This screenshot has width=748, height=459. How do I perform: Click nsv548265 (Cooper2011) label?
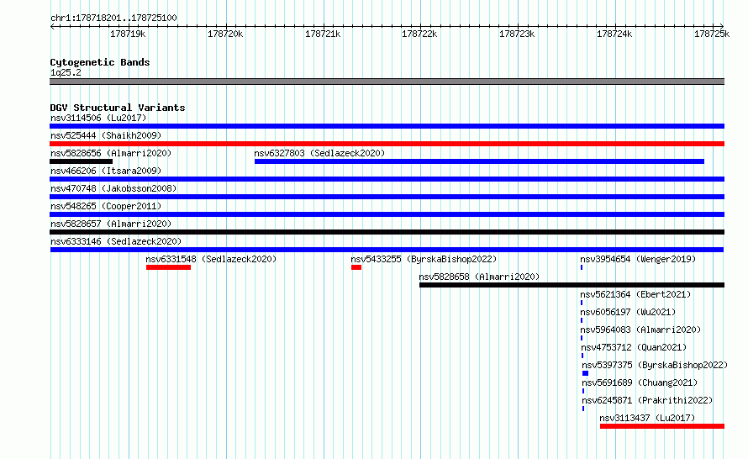pyautogui.click(x=106, y=206)
